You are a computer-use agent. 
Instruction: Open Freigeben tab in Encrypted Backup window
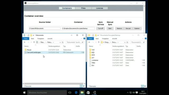[105, 39]
